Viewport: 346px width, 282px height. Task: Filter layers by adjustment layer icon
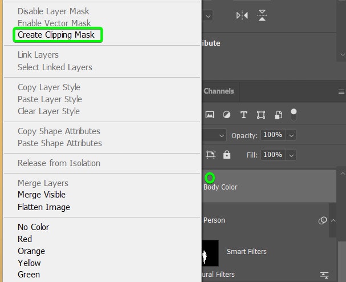tap(226, 115)
